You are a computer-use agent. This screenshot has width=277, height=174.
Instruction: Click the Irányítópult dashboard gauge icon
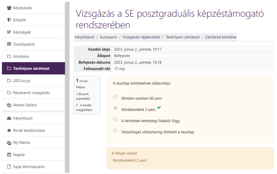[9, 118]
